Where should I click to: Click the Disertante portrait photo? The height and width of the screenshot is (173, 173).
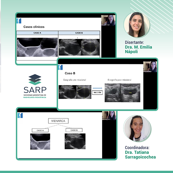[x=137, y=25]
